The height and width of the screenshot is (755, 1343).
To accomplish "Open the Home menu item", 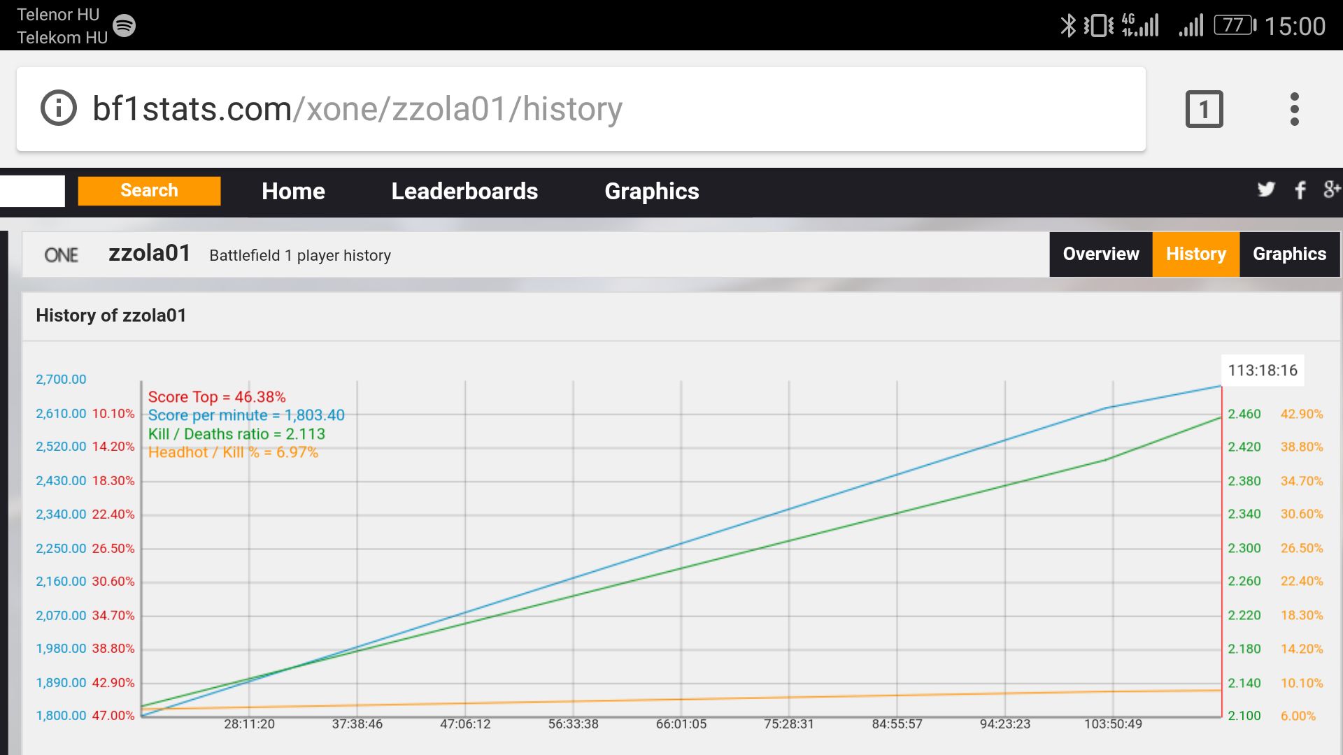I will click(293, 192).
